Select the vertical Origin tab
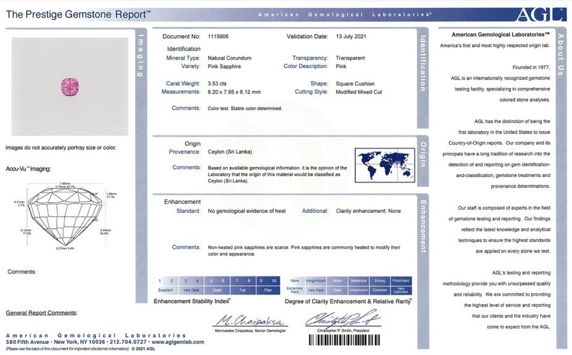Image resolution: width=572 pixels, height=355 pixels. tap(423, 155)
